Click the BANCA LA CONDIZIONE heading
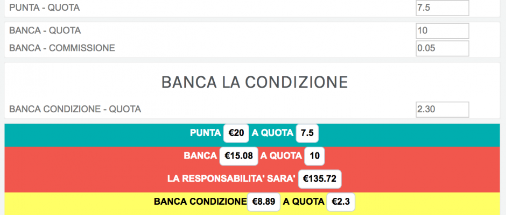 [x=254, y=82]
